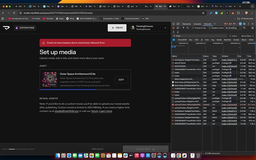Toggle the CSS filter chip

point(196,40)
